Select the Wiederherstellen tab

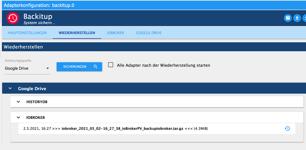click(x=77, y=33)
